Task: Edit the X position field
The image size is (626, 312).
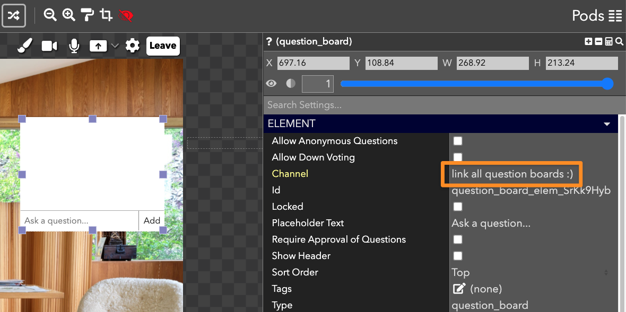Action: click(x=314, y=63)
